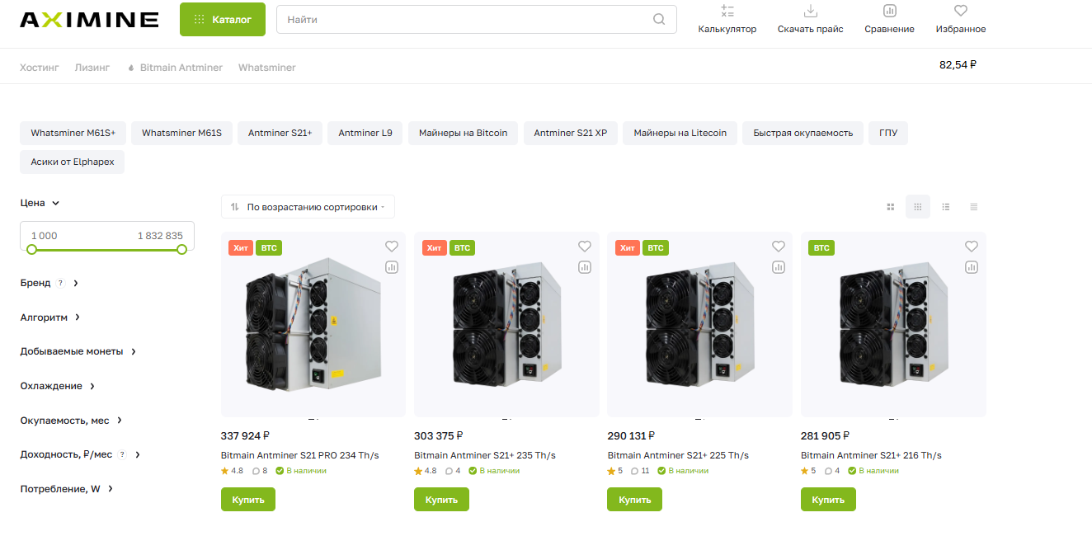Compare the S21 PRO 234 Th/s miner

pos(392,267)
